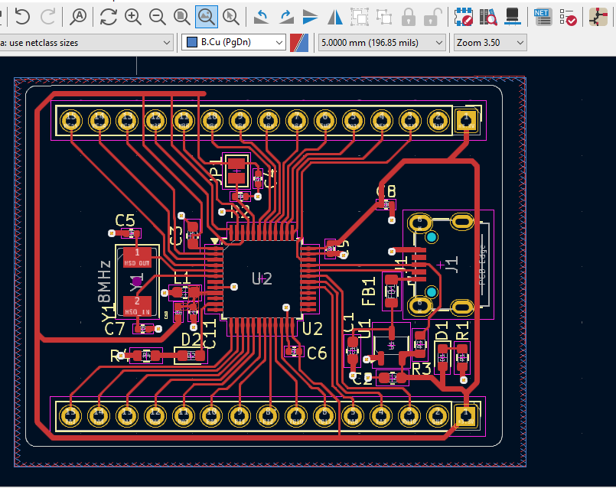The image size is (616, 488).
Task: Refresh the PCB view
Action: coord(108,15)
